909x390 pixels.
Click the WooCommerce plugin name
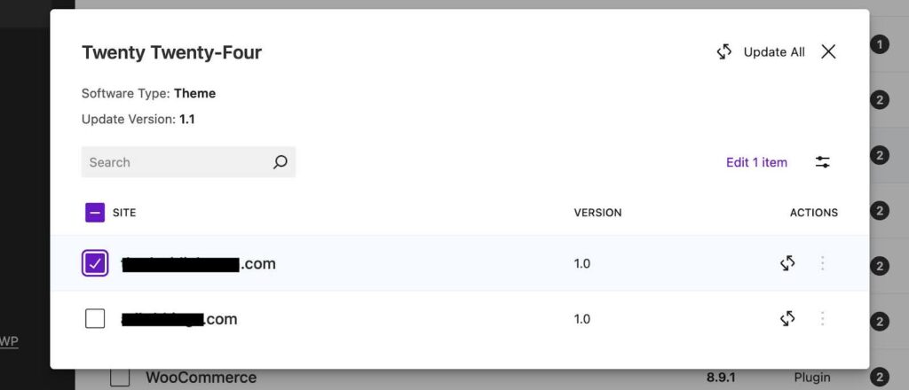click(201, 378)
